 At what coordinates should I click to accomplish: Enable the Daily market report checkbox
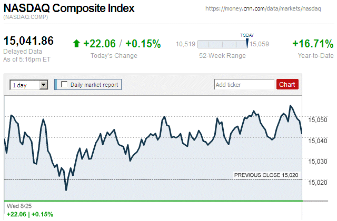coord(64,84)
